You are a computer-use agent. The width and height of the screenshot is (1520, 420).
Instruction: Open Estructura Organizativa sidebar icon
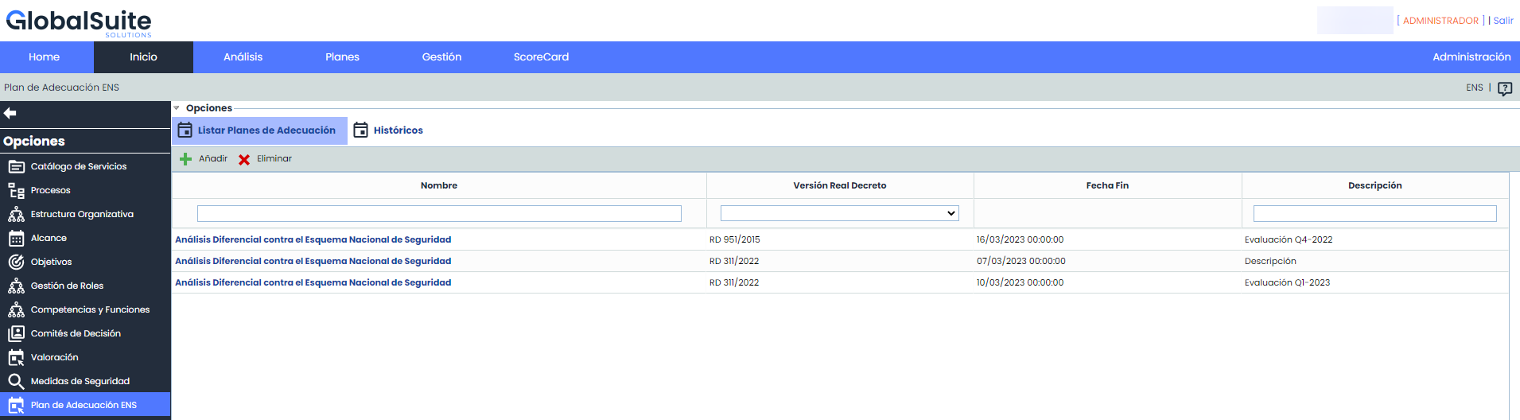[x=16, y=215]
